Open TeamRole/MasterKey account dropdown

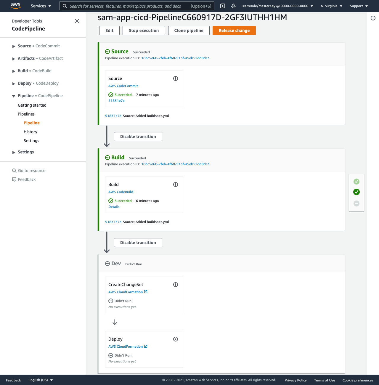click(x=277, y=6)
